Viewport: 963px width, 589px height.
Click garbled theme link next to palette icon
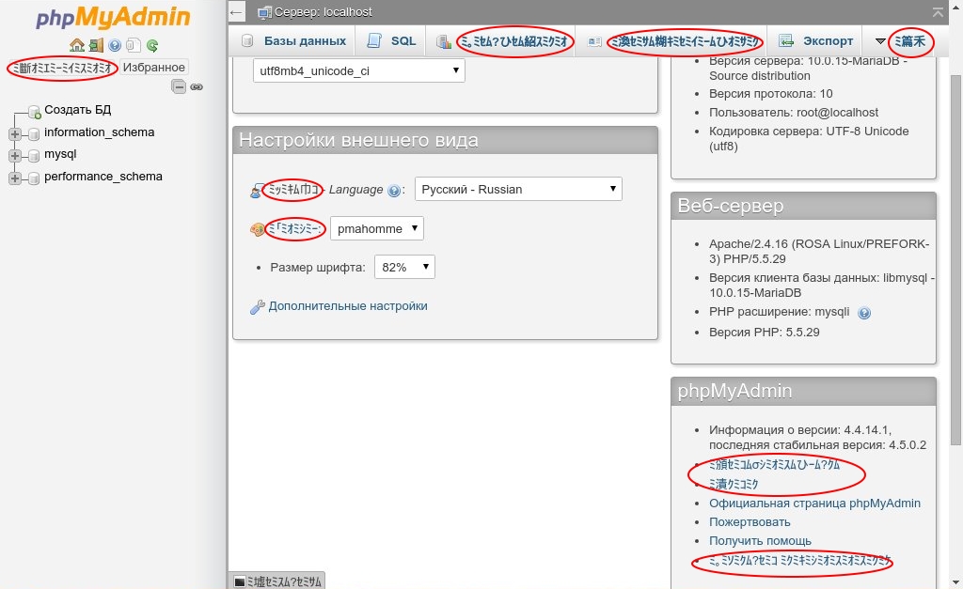(294, 229)
